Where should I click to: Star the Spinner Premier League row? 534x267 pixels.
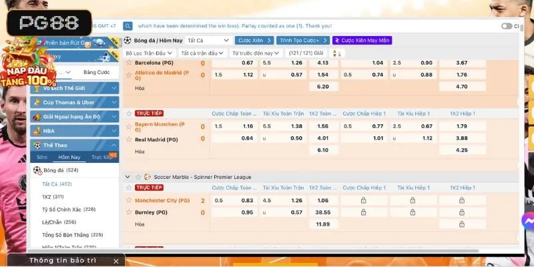138,177
